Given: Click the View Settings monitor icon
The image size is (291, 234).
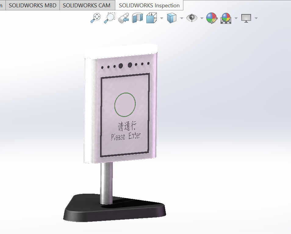Looking at the screenshot, I should [246, 18].
